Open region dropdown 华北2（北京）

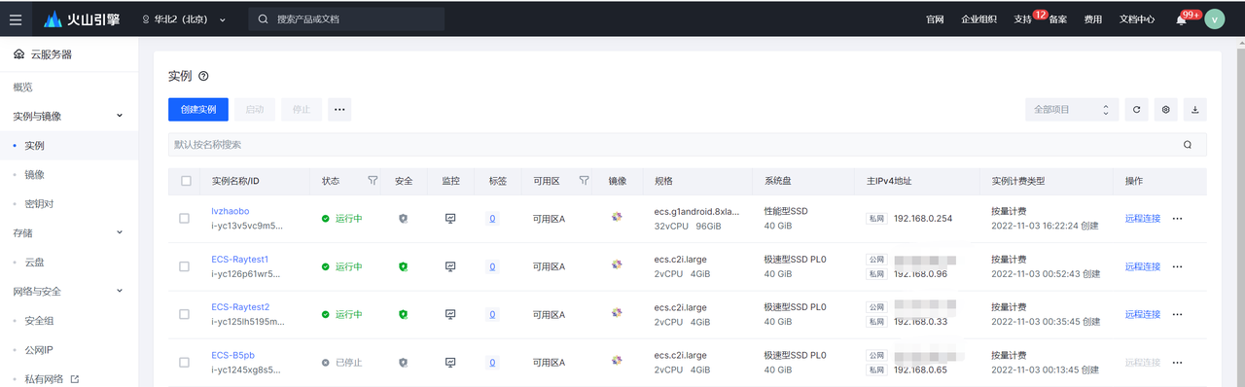pos(184,19)
